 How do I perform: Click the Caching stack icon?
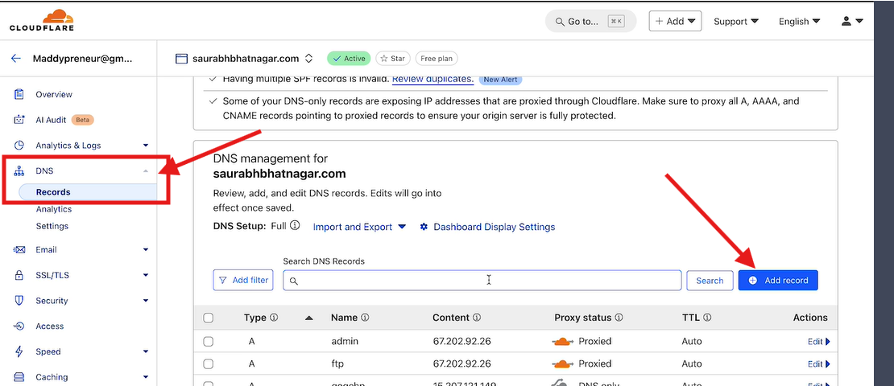[x=19, y=377]
